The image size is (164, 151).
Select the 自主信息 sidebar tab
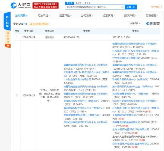8,37
